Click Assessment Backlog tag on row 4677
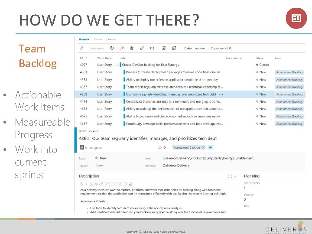 tap(289, 123)
